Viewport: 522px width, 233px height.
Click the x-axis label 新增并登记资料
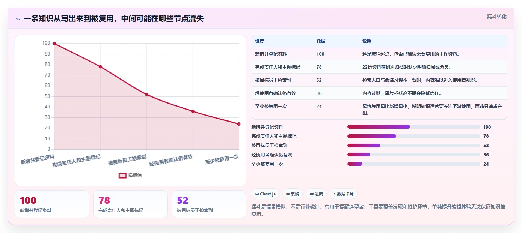click(x=38, y=159)
